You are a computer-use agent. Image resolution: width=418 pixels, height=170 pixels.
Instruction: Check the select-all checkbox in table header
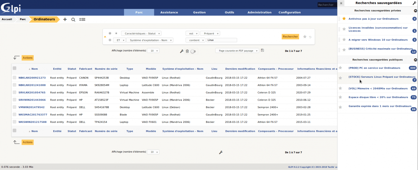[x=14, y=68]
